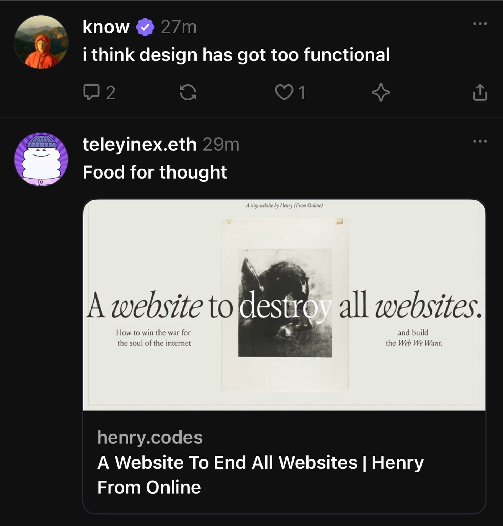This screenshot has height=526, width=503.
Task: Select the username 'know'
Action: point(105,27)
